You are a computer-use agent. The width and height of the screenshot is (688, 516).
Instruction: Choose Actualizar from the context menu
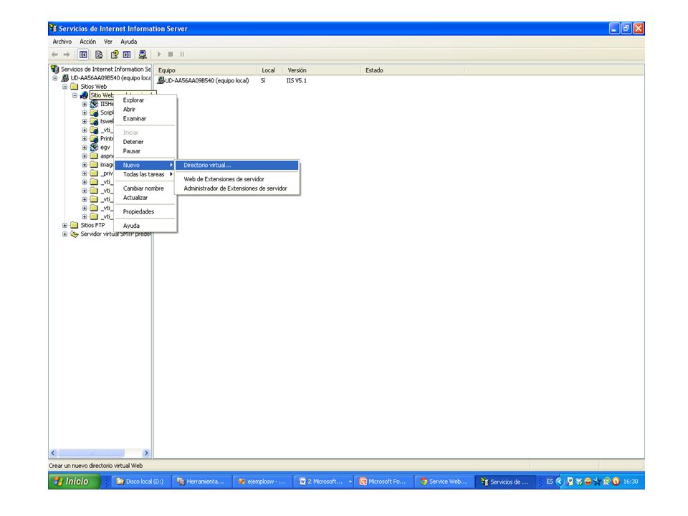click(x=145, y=198)
